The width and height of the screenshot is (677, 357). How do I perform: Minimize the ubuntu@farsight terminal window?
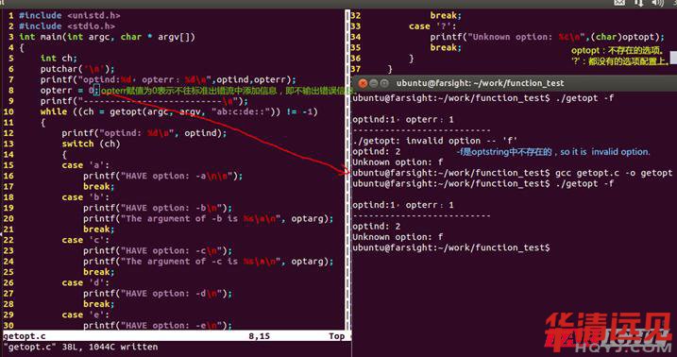(374, 83)
